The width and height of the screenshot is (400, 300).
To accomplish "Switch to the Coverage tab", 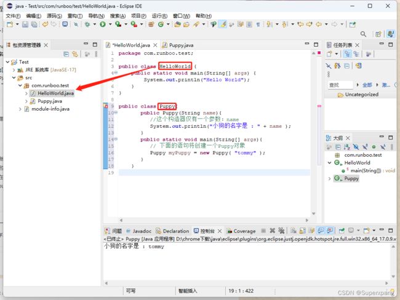I will pyautogui.click(x=241, y=231).
